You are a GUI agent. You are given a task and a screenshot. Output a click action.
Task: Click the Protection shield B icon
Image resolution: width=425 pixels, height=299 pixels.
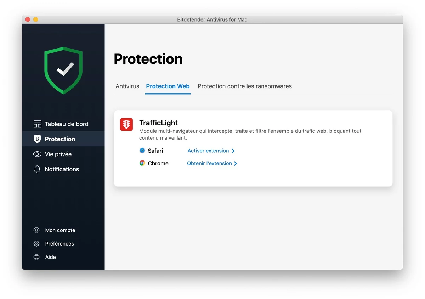(37, 139)
